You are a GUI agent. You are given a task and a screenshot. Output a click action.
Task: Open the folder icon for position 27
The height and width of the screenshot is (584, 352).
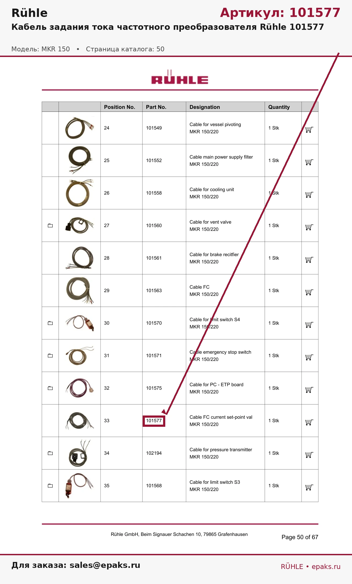pyautogui.click(x=50, y=225)
